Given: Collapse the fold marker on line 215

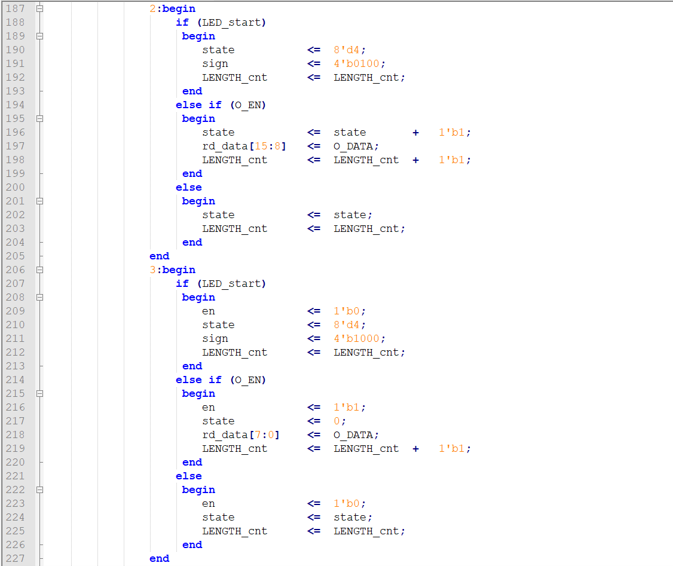Looking at the screenshot, I should [x=39, y=394].
